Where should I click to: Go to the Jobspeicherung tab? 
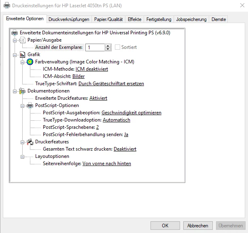click(x=191, y=19)
